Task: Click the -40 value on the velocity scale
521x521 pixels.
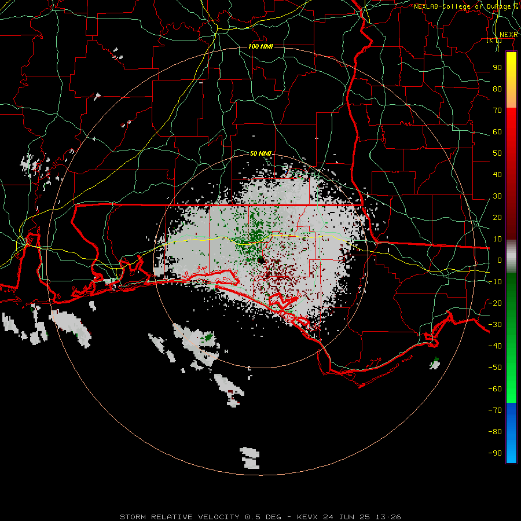Action: [x=495, y=346]
